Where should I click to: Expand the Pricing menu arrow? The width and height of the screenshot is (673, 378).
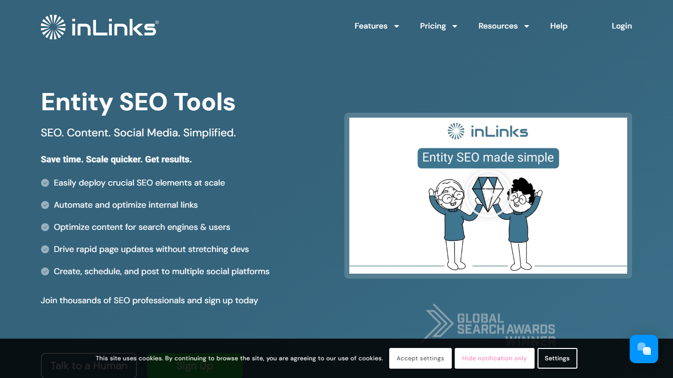coord(455,27)
